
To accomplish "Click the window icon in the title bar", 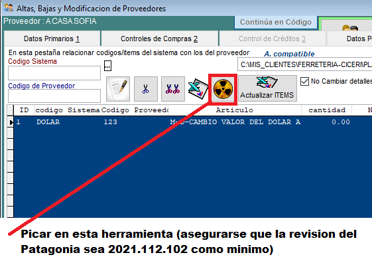I will coord(9,8).
